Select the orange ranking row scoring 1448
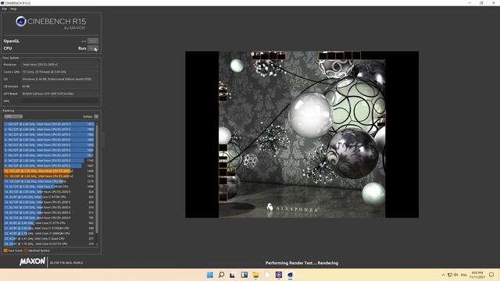 point(49,171)
